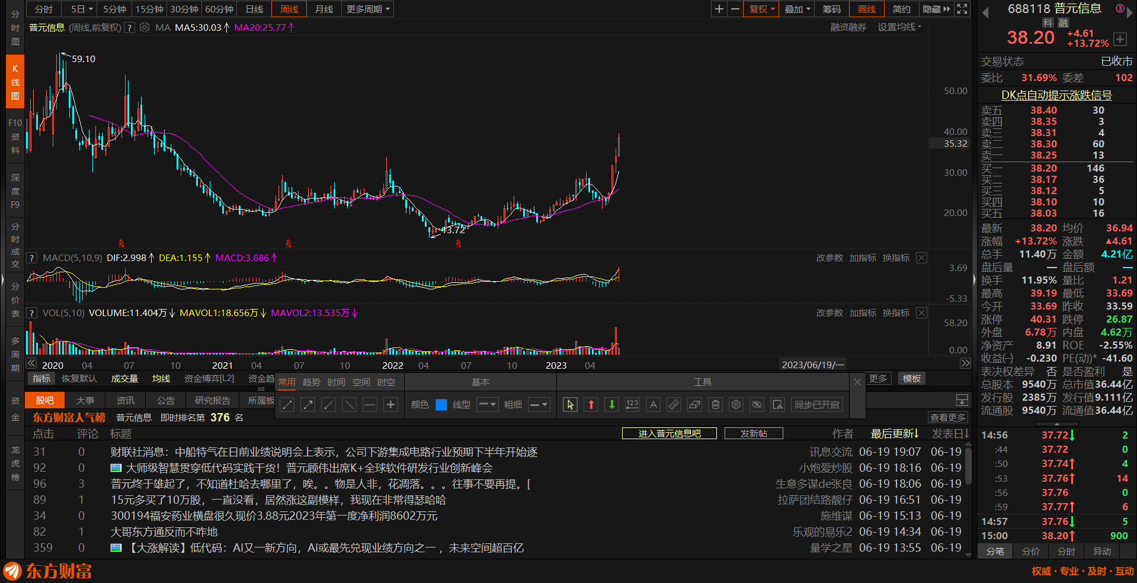
Task: Close the MACD indicator panel
Action: tap(921, 257)
